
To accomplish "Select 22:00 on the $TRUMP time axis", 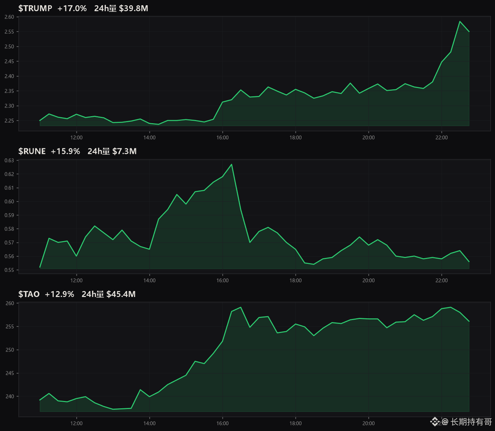I will coord(442,138).
